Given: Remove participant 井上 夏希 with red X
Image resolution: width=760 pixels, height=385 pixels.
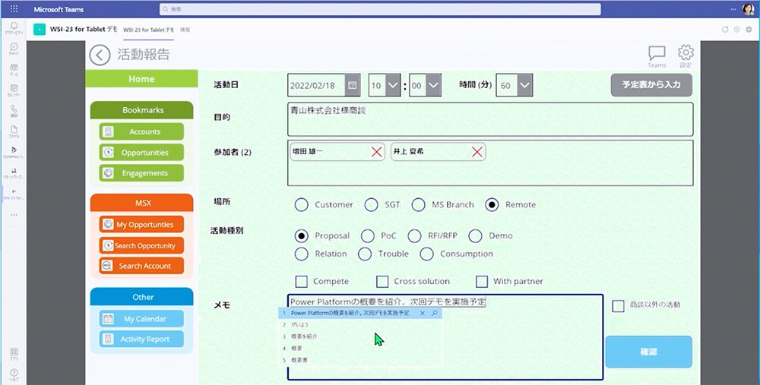Looking at the screenshot, I should [x=477, y=152].
